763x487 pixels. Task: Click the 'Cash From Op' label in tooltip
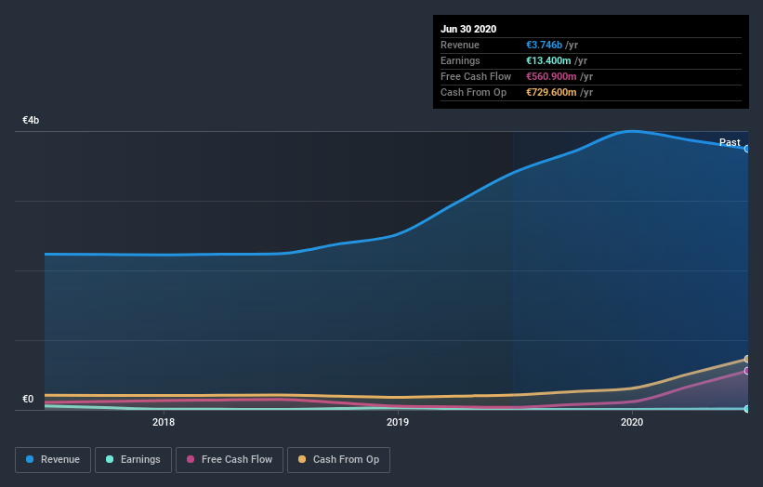click(473, 92)
